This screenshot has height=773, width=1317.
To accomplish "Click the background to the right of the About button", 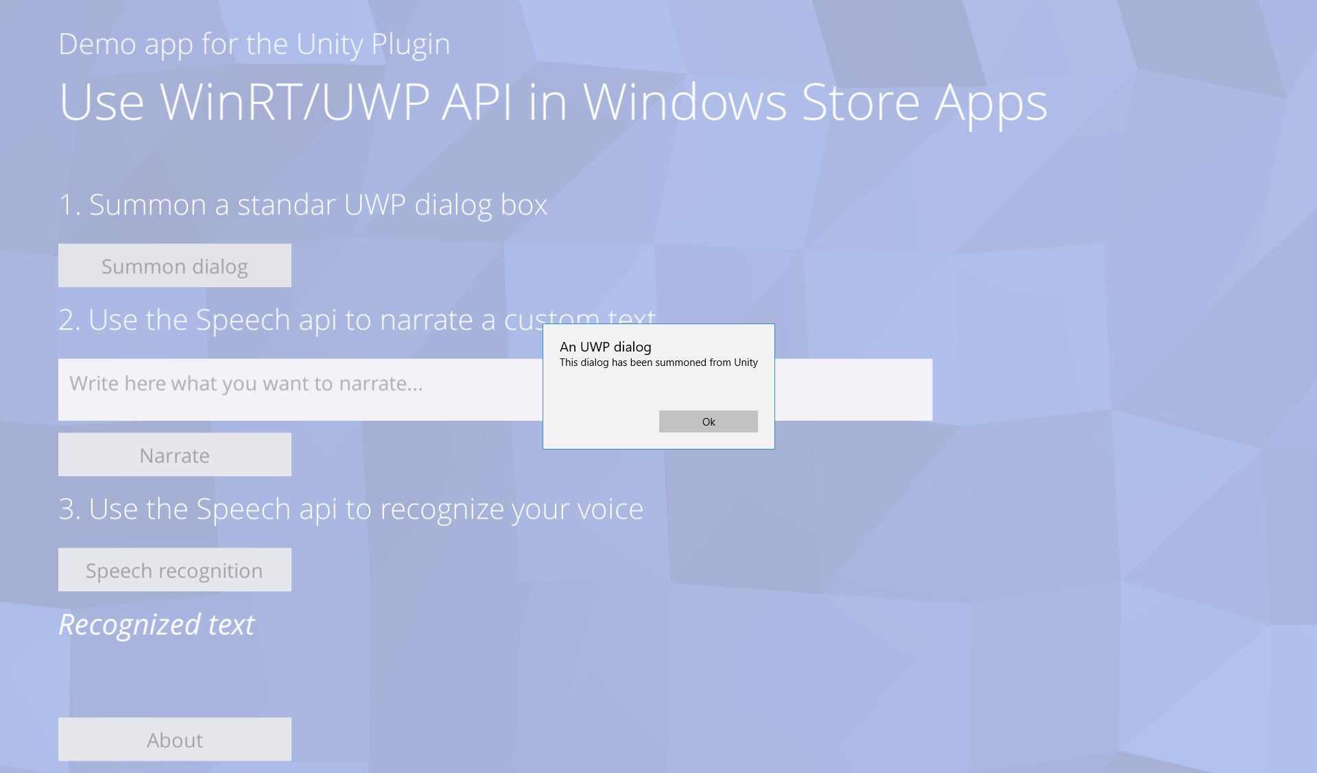I will pyautogui.click(x=480, y=739).
